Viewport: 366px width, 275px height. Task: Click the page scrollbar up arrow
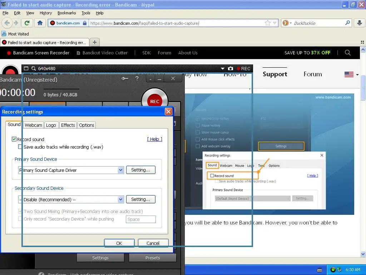pyautogui.click(x=363, y=49)
